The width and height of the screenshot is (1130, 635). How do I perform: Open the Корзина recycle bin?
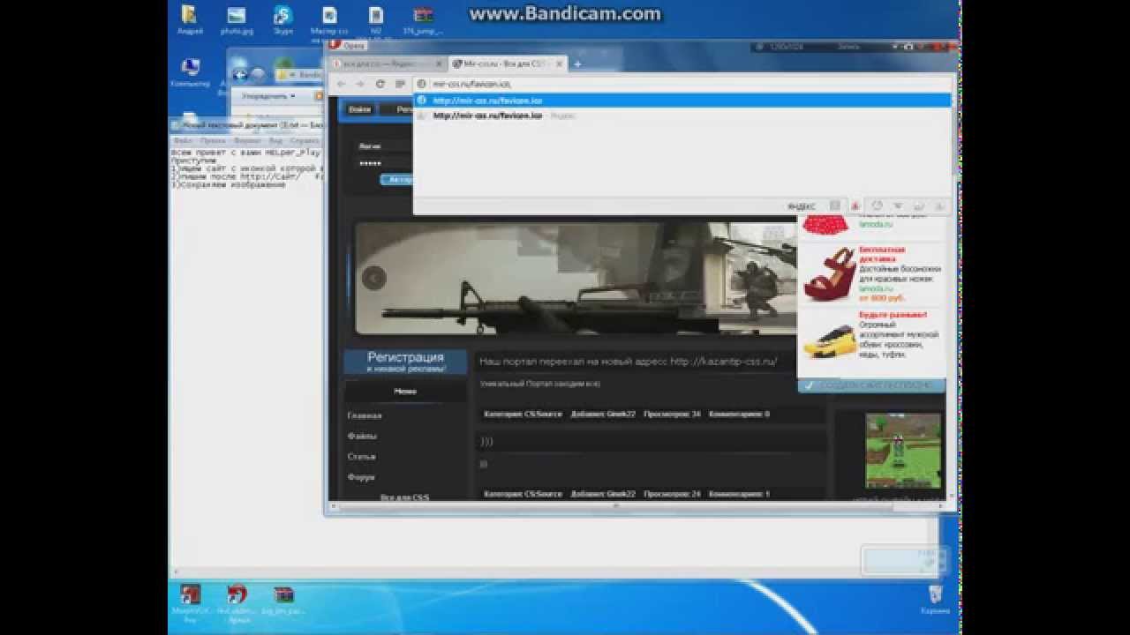pyautogui.click(x=936, y=598)
